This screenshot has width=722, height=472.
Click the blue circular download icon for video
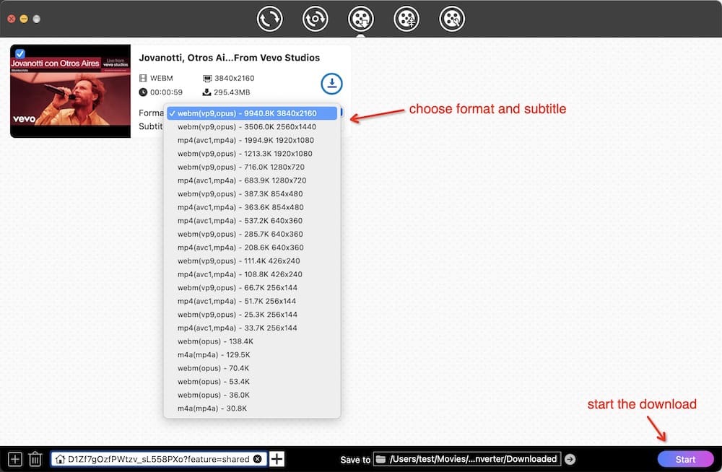[331, 84]
